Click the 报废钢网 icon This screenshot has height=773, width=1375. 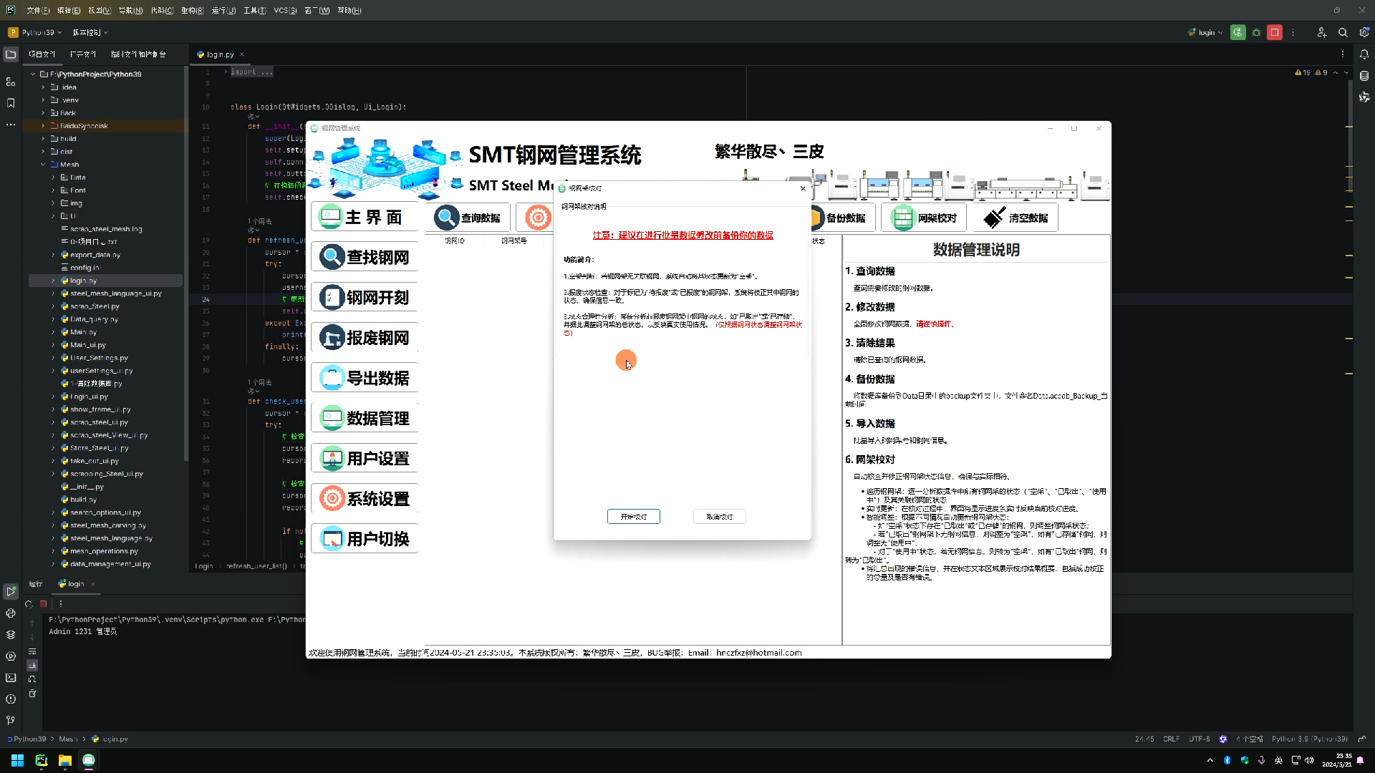pyautogui.click(x=364, y=337)
